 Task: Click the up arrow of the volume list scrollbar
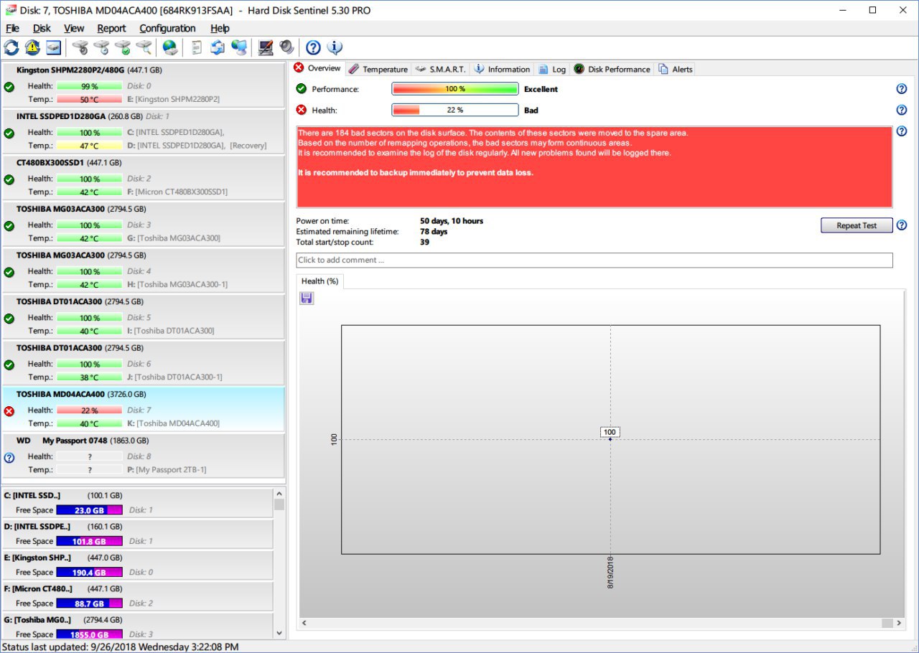click(279, 494)
